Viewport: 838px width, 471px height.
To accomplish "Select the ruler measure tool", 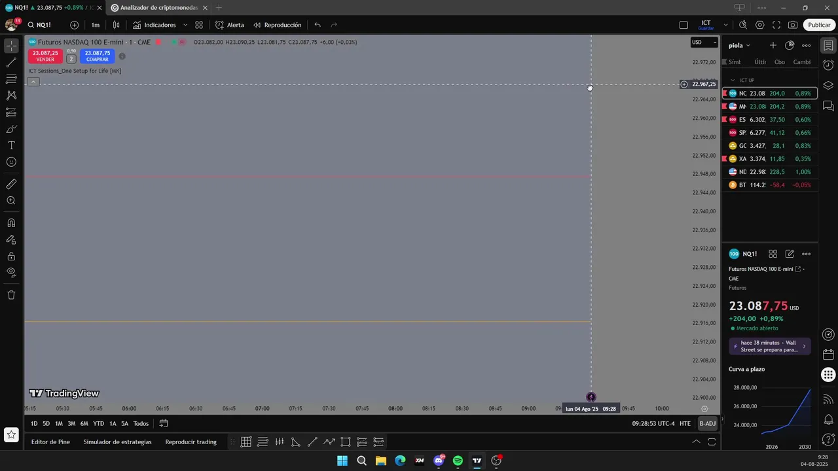I will point(11,184).
